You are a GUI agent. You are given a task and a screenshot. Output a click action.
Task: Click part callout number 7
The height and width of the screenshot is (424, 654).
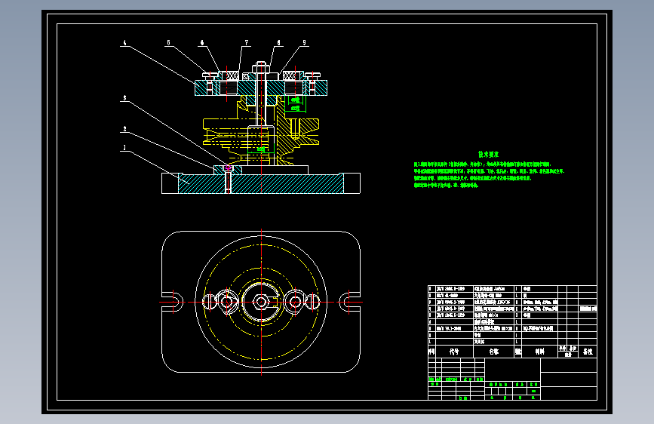coord(247,42)
